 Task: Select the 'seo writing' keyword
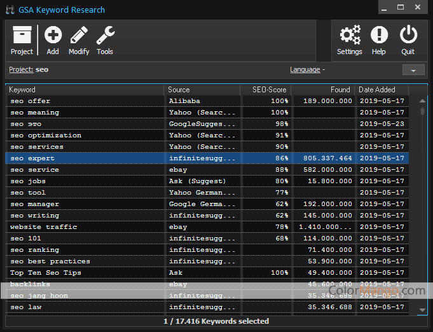[x=34, y=216]
